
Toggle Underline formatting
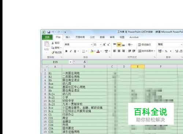(75, 51)
